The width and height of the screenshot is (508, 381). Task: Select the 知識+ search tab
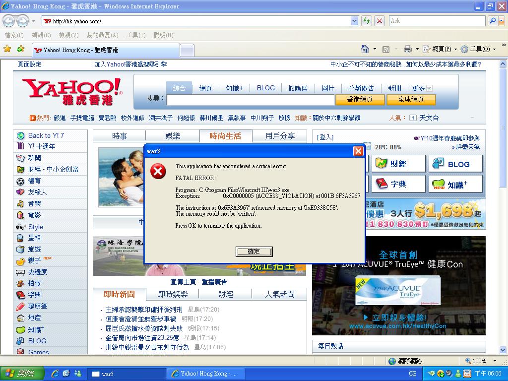point(234,88)
